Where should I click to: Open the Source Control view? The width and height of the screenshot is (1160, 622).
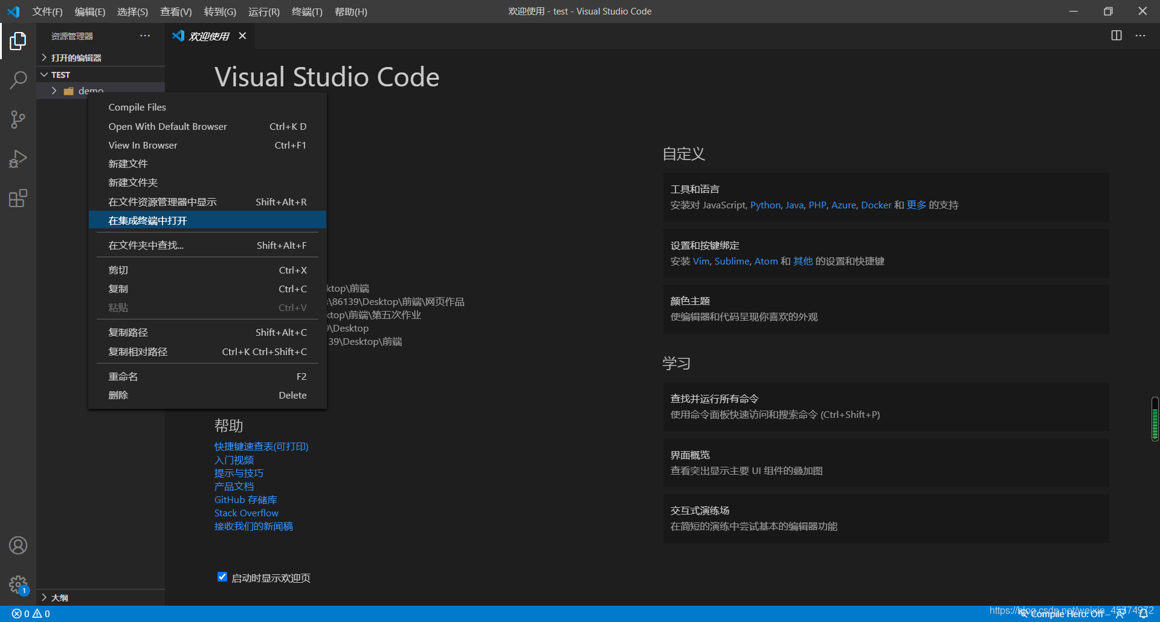coord(18,120)
